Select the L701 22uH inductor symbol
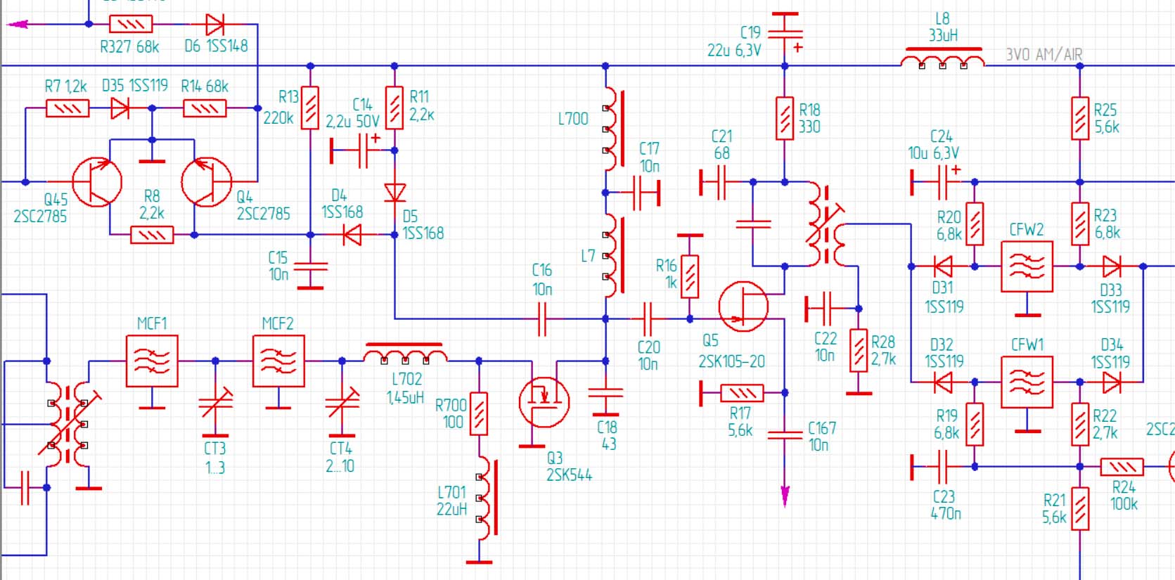This screenshot has height=580, width=1175. 486,498
